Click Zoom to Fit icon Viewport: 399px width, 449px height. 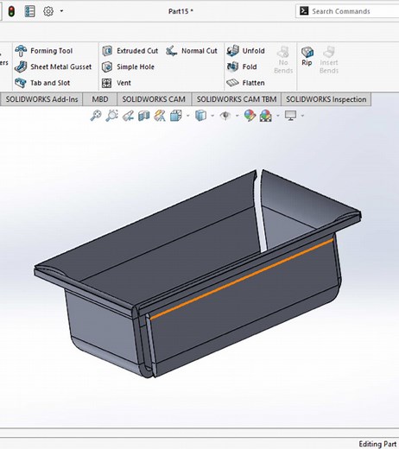coord(96,116)
